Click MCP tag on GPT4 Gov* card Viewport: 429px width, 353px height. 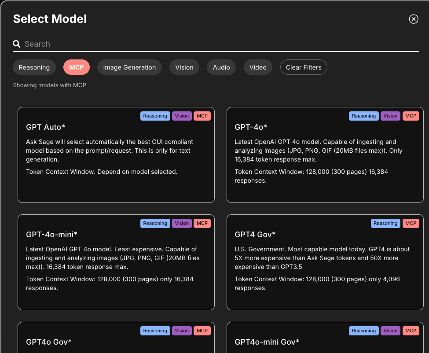(x=411, y=223)
